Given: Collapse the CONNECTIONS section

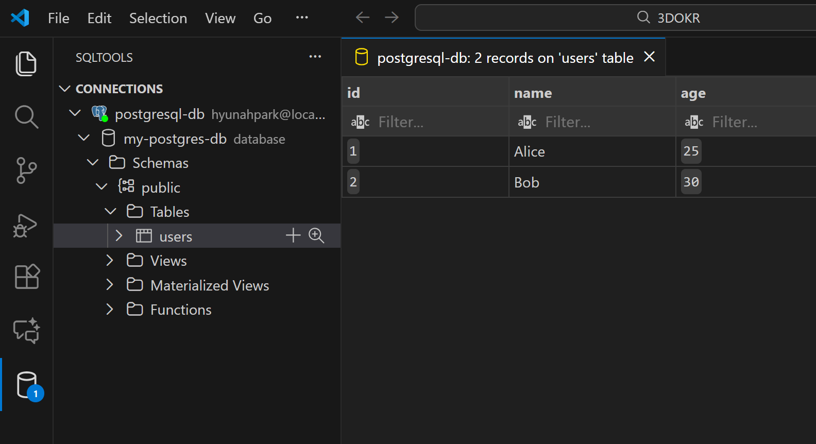Looking at the screenshot, I should [x=65, y=89].
